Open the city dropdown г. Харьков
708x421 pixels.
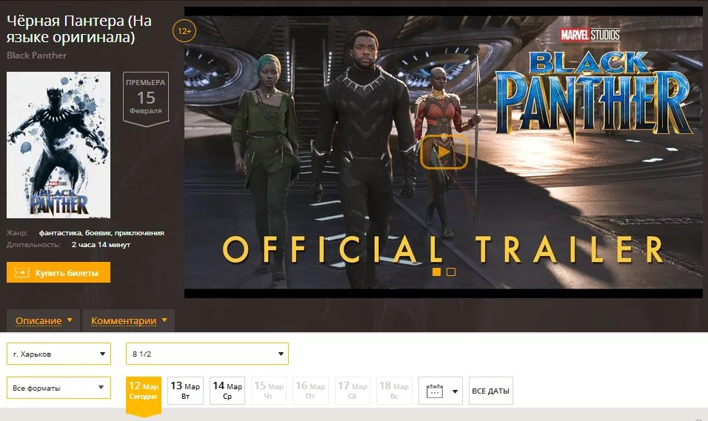pos(59,354)
